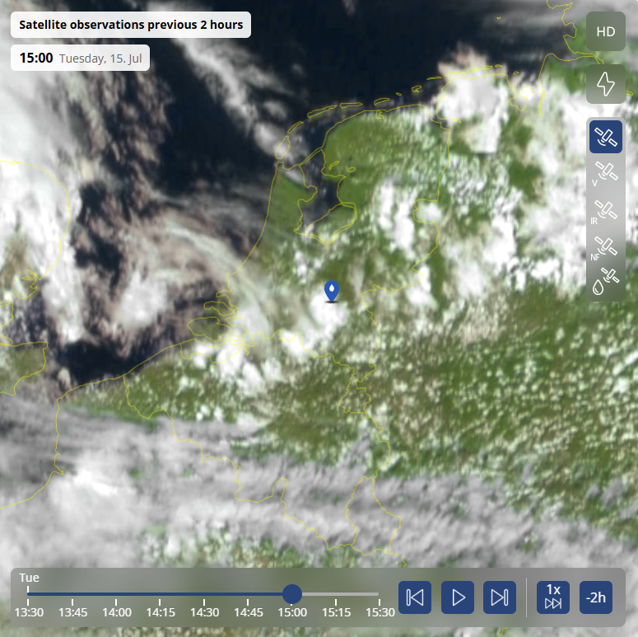Open the -2h time range selector
The image size is (638, 637).
tap(596, 597)
